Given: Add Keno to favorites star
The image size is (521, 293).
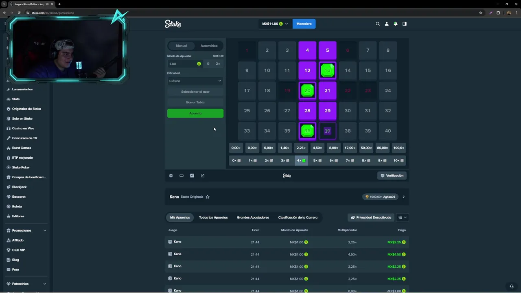Looking at the screenshot, I should [208, 197].
